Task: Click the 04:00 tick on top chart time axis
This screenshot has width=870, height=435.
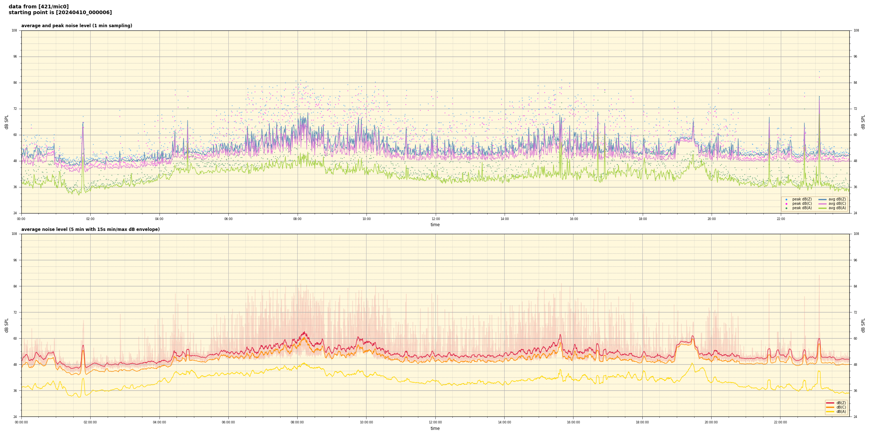Action: [159, 219]
